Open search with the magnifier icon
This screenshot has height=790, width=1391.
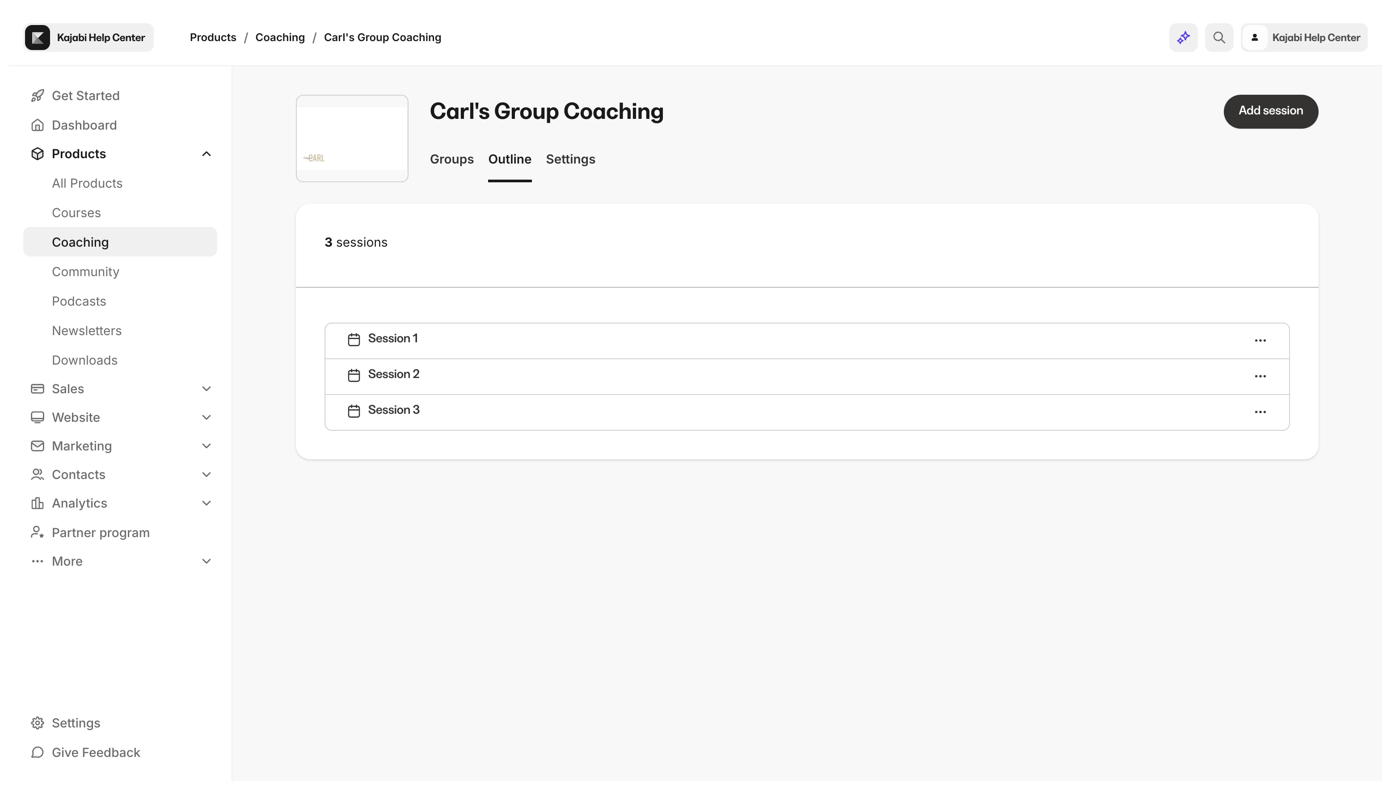click(1219, 37)
